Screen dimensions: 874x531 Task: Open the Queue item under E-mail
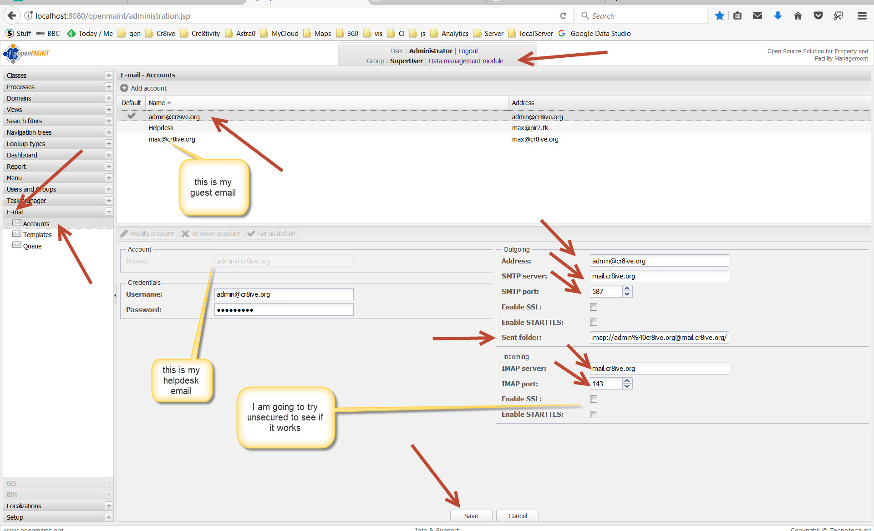[x=32, y=246]
